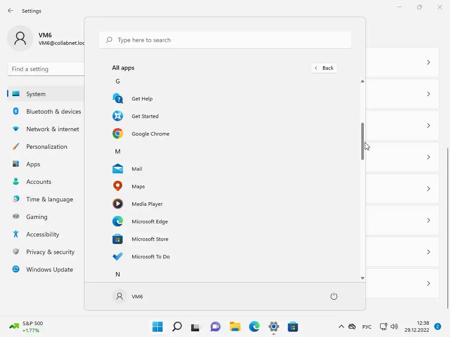Select Network & internet in sidebar

pyautogui.click(x=46, y=129)
